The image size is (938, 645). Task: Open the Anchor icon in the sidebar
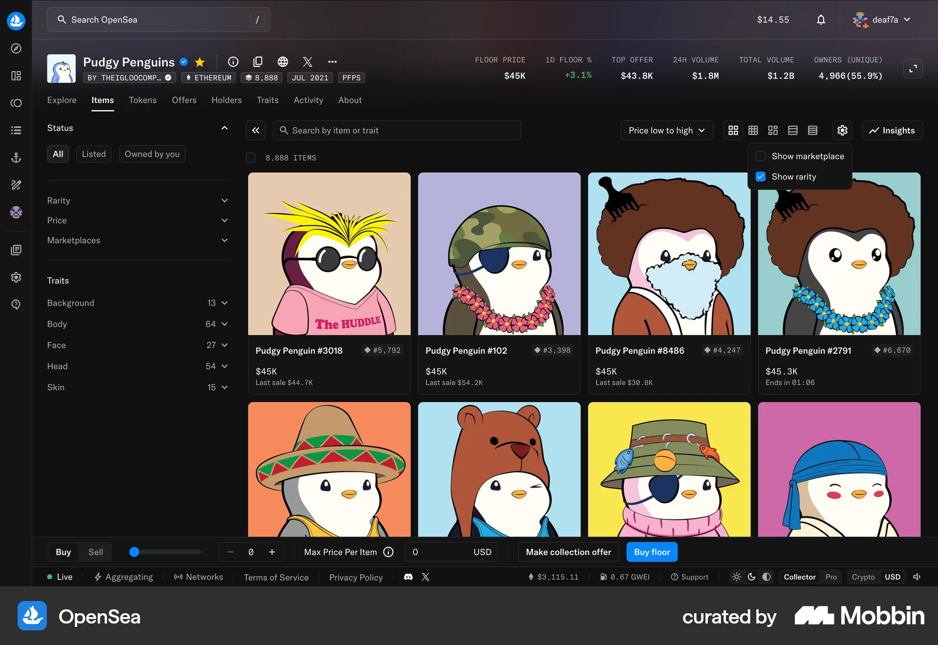[x=16, y=157]
